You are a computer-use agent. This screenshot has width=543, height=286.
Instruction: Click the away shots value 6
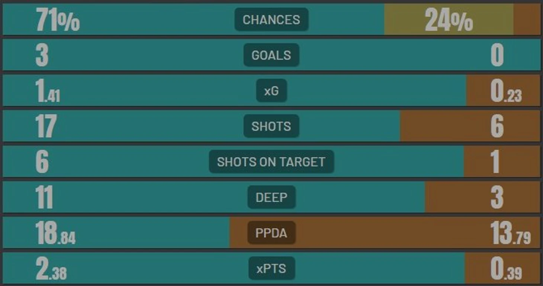[x=497, y=127]
